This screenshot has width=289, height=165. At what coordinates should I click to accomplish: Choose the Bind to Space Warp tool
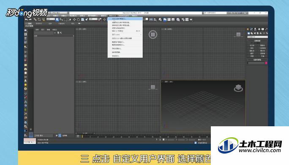pyautogui.click(x=44, y=19)
